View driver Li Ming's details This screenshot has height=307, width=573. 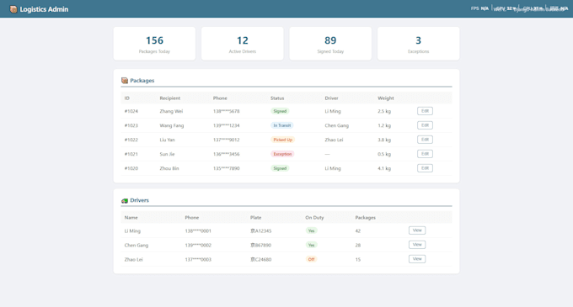[417, 230]
